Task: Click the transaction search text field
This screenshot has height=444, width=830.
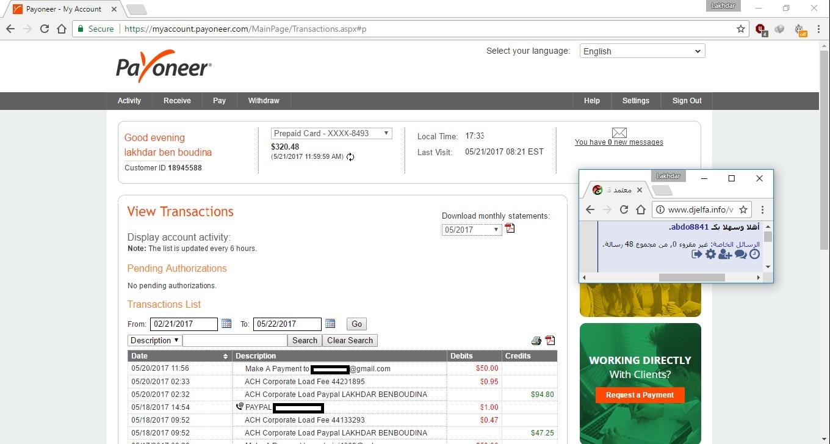Action: (x=235, y=340)
